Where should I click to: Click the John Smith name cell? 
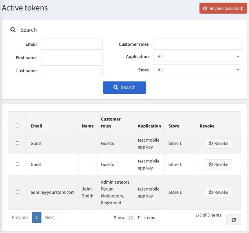tap(87, 192)
